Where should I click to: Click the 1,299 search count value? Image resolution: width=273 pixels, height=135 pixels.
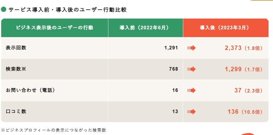pyautogui.click(x=233, y=69)
